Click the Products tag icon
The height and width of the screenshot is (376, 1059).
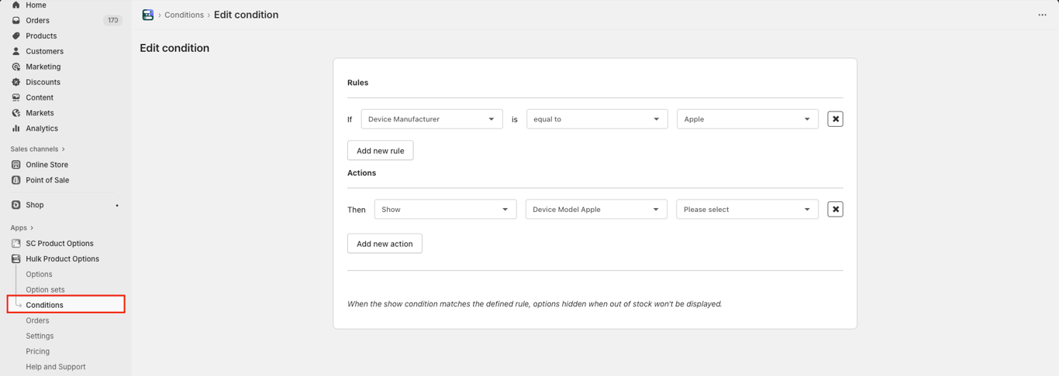(x=16, y=36)
